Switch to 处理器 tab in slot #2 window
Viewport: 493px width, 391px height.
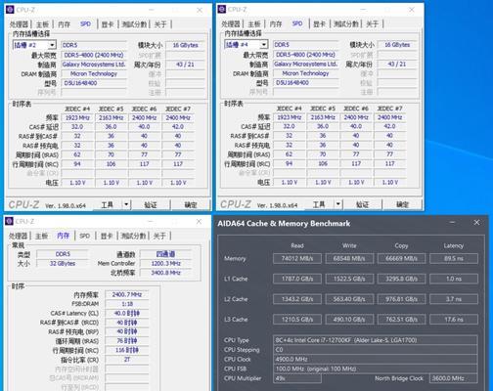19,24
